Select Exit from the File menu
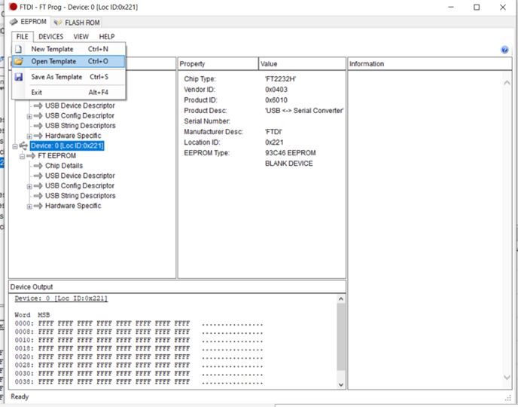 pos(69,92)
